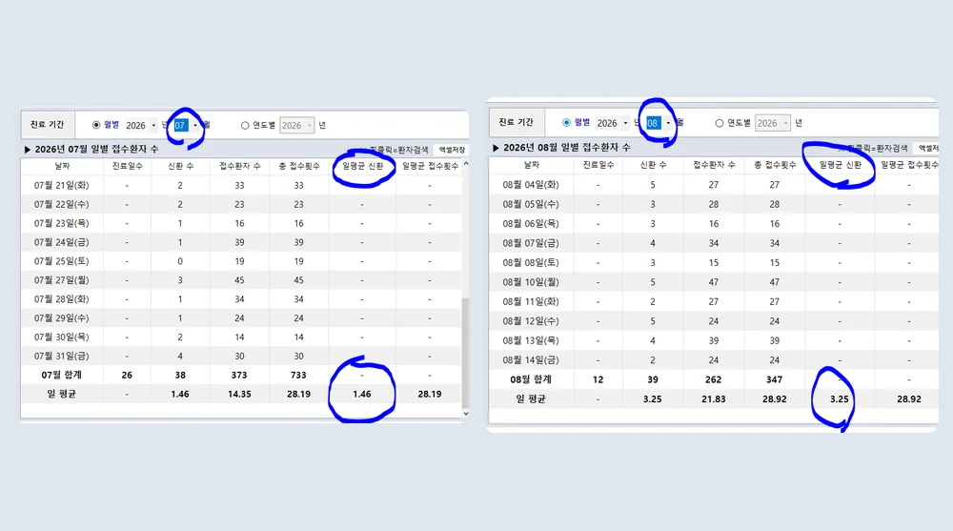Click the 373 total in the July table
953x531 pixels.
point(239,375)
